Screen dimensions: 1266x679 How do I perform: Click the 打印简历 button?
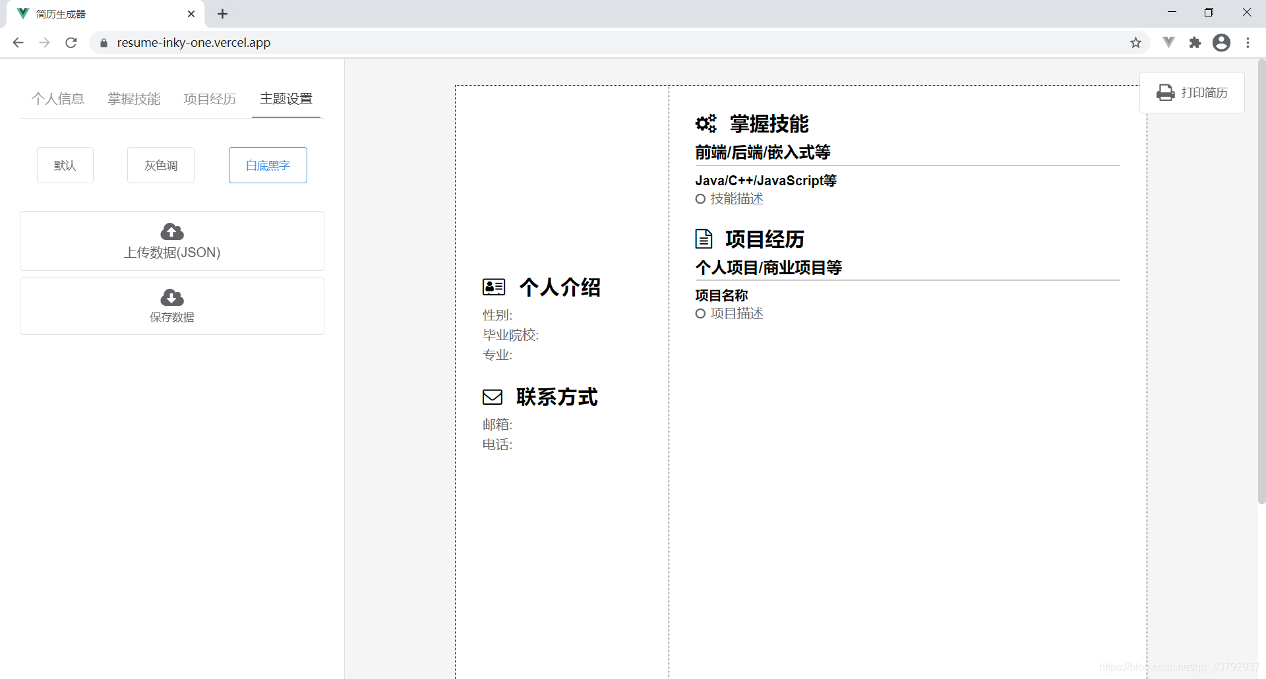tap(1192, 93)
